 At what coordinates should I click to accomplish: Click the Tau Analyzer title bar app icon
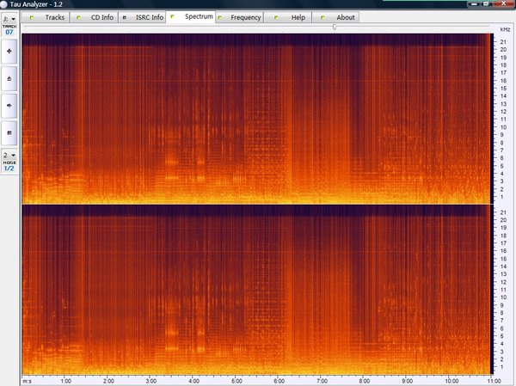3,4
